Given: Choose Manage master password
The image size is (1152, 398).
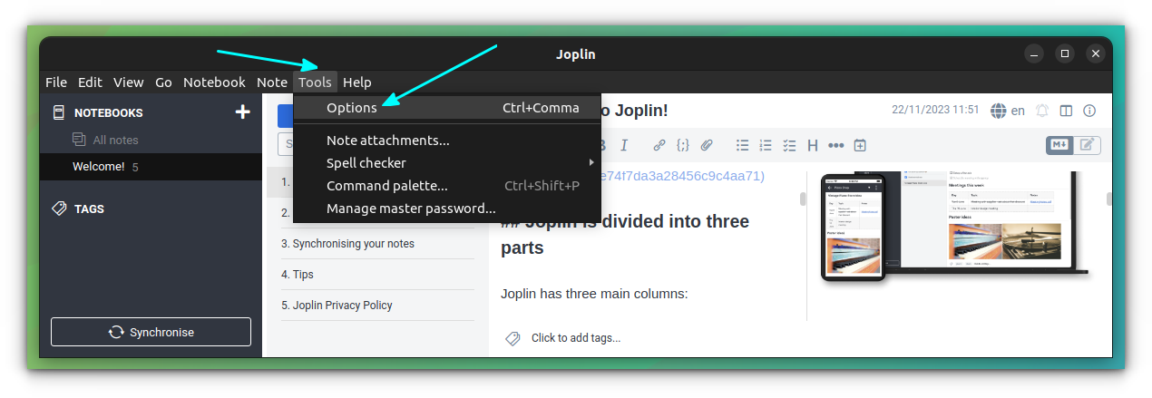Looking at the screenshot, I should 446,209.
